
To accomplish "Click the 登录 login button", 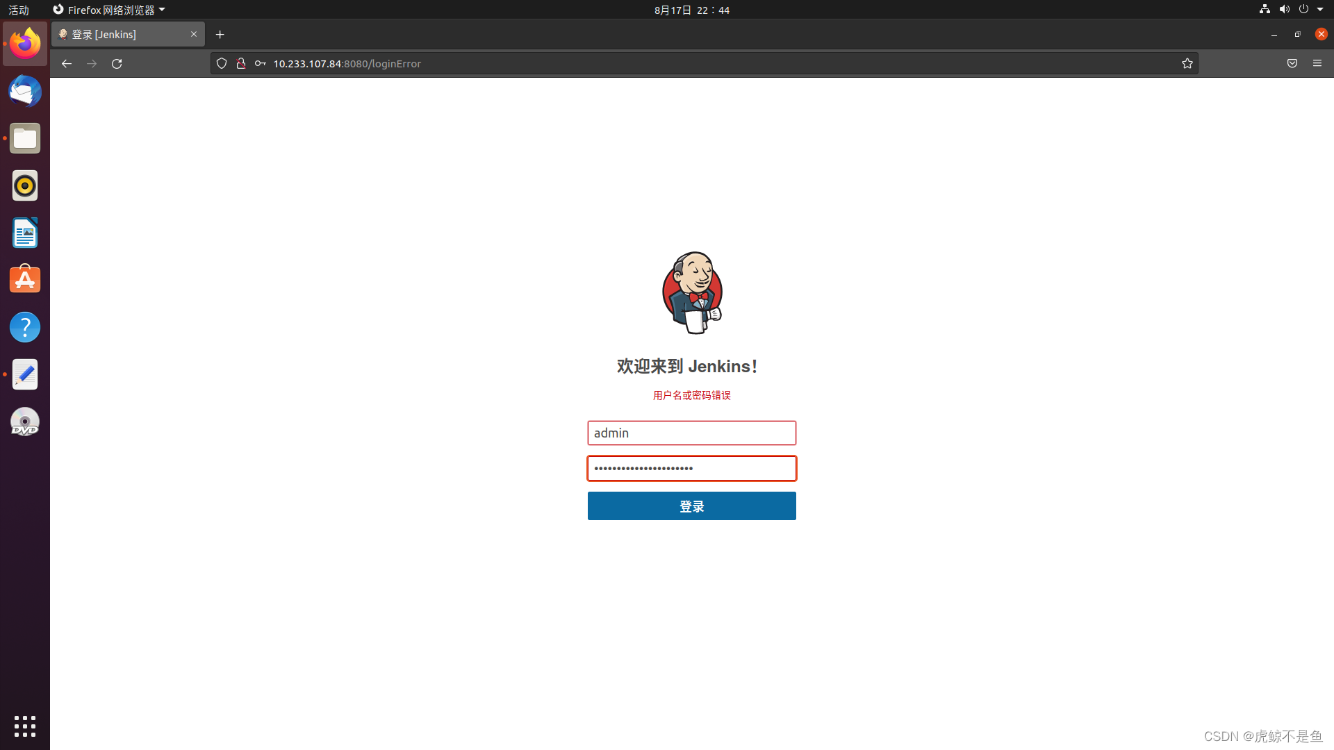I will point(692,506).
